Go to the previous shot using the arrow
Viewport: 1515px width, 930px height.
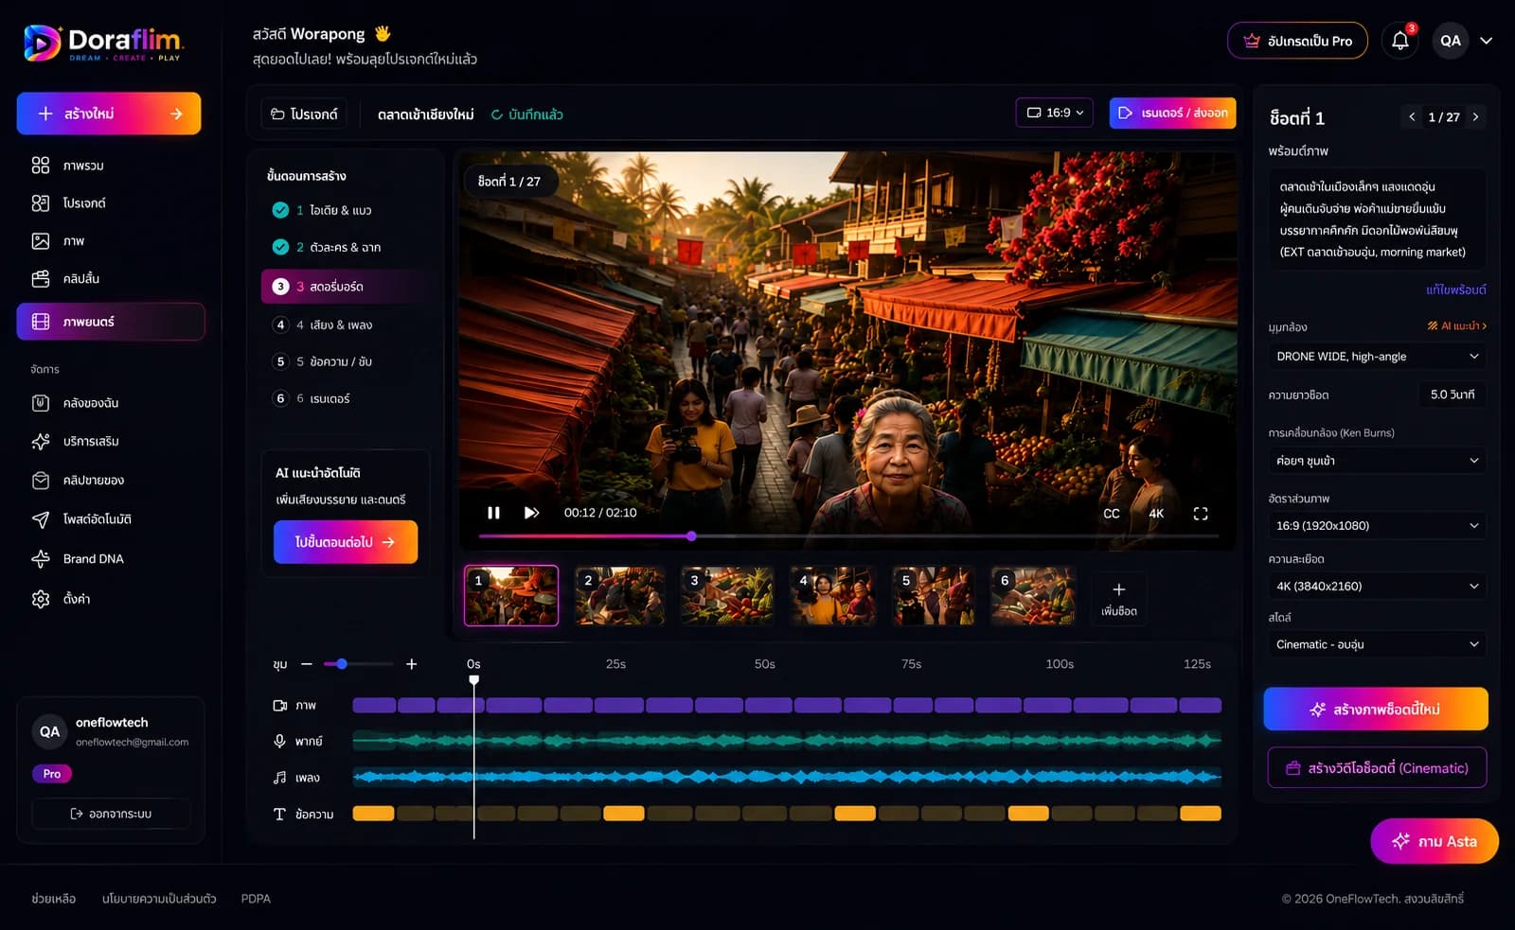click(x=1412, y=117)
